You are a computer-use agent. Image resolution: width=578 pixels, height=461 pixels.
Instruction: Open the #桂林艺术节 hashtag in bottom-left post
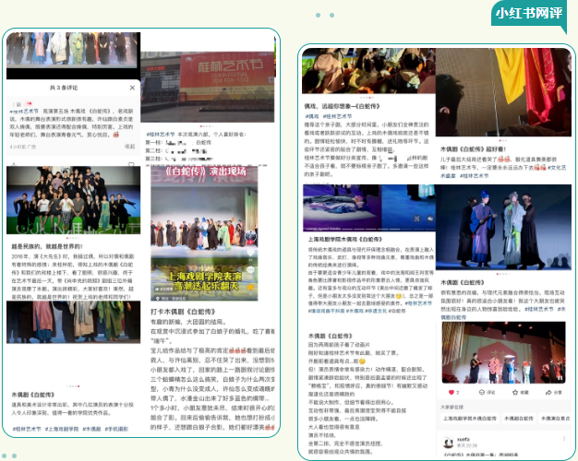pyautogui.click(x=26, y=429)
